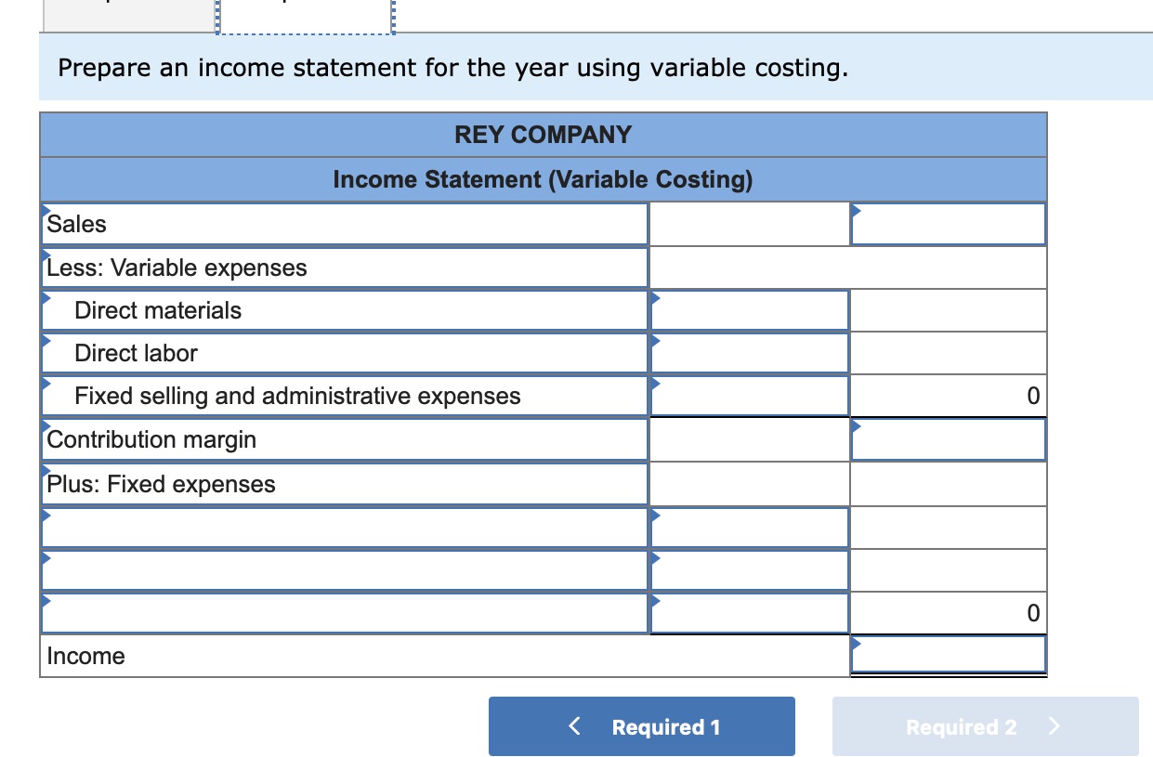Screen dimensions: 1153x757
Task: Click the Sales amount input cell
Action: click(x=947, y=224)
